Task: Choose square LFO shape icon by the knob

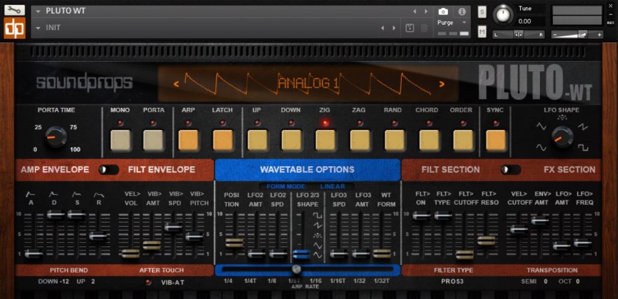Action: [583, 147]
